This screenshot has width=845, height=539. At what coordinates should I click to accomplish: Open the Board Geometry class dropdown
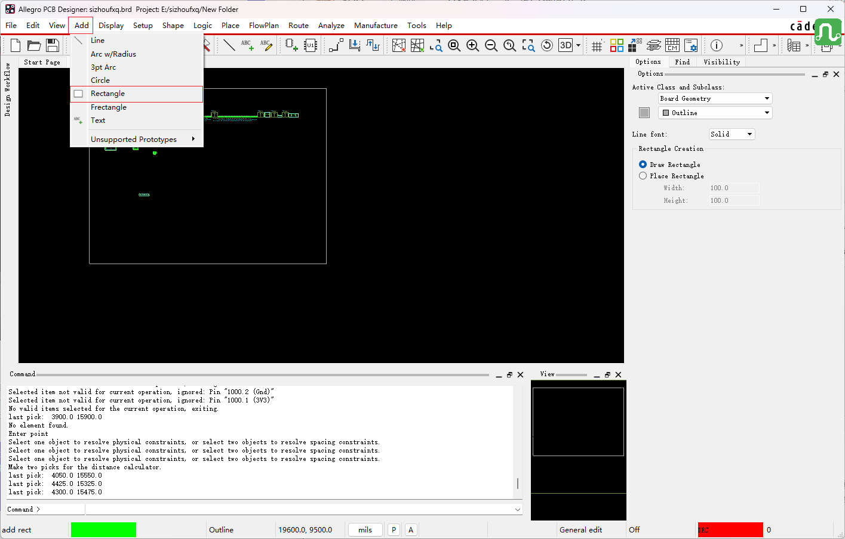coord(715,98)
